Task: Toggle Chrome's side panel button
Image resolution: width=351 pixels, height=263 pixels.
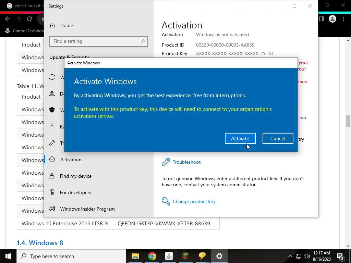Action: coord(322,19)
